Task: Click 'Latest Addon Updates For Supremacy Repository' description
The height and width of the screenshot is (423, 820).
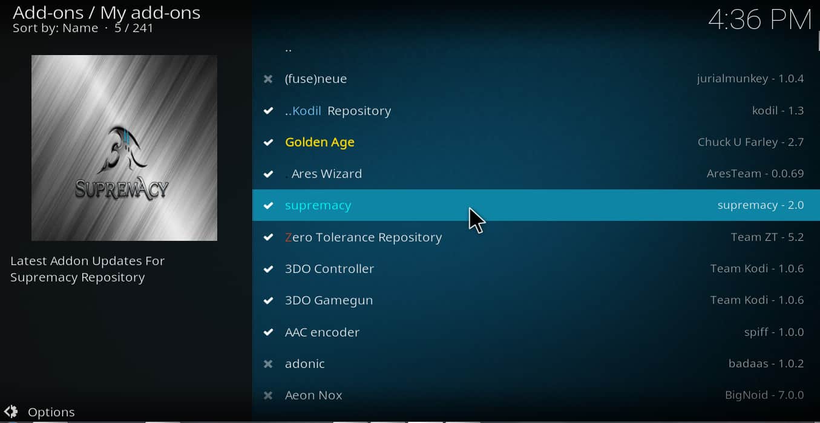Action: point(87,269)
